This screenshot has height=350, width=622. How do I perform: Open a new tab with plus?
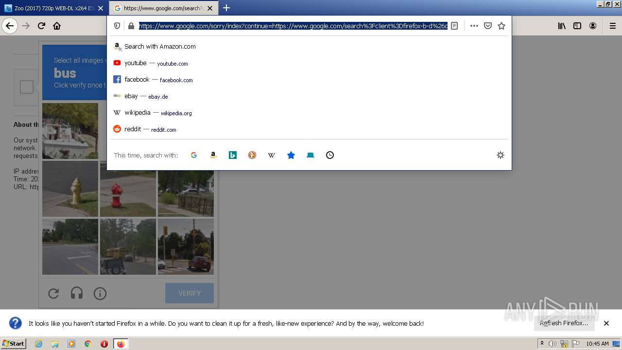pos(226,8)
